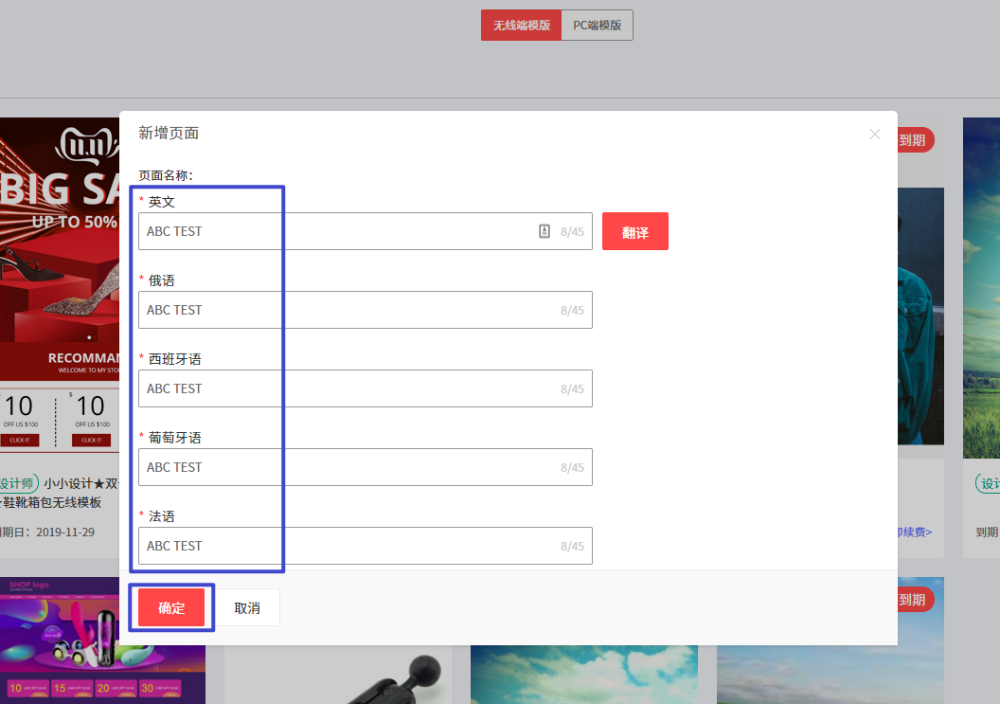The image size is (1000, 704).
Task: Open the blue sky template thumbnail below the dialog
Action: click(x=584, y=674)
